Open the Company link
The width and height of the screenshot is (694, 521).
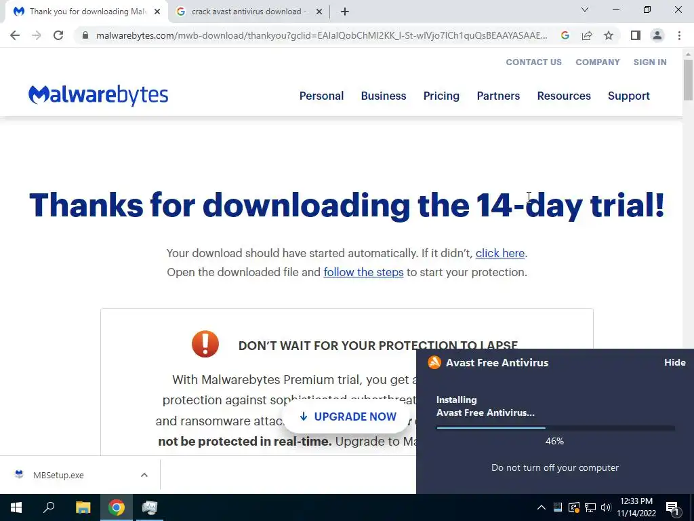[598, 62]
